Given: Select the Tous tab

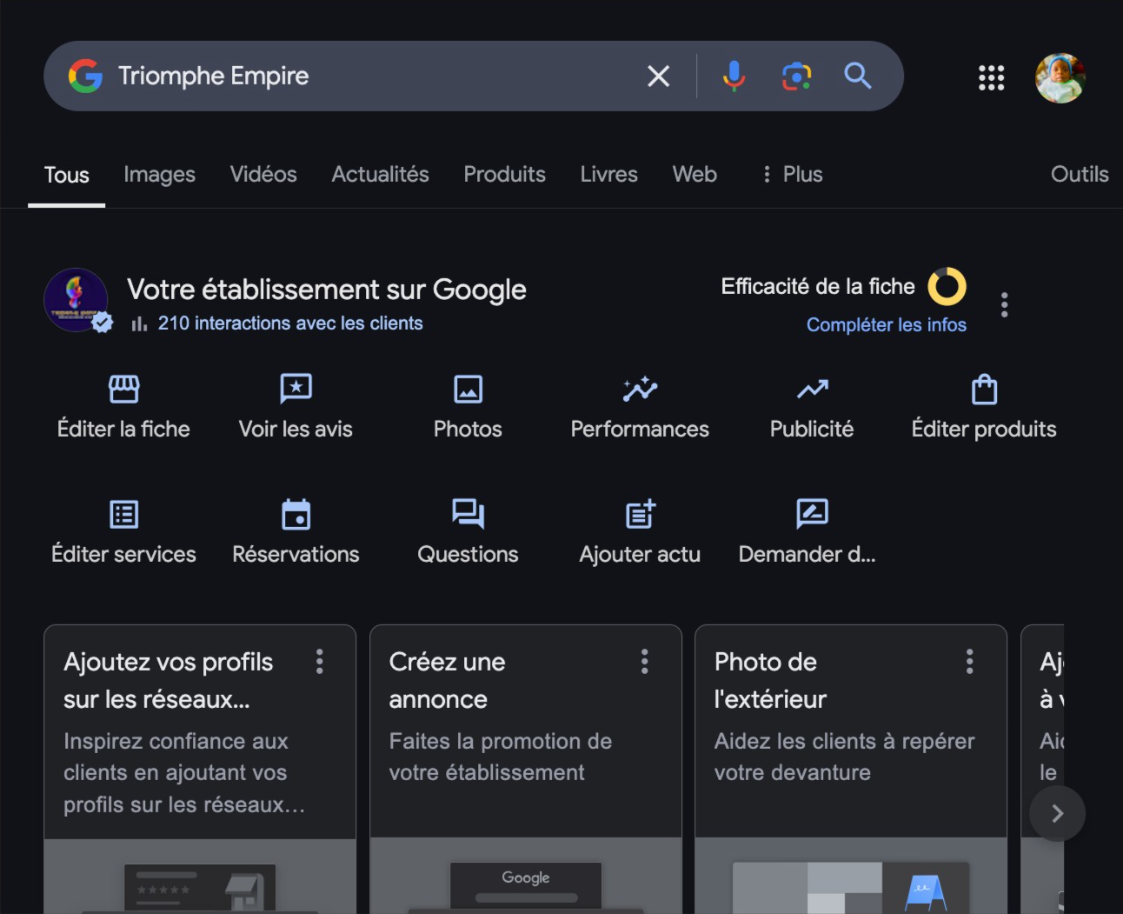Looking at the screenshot, I should click(67, 175).
